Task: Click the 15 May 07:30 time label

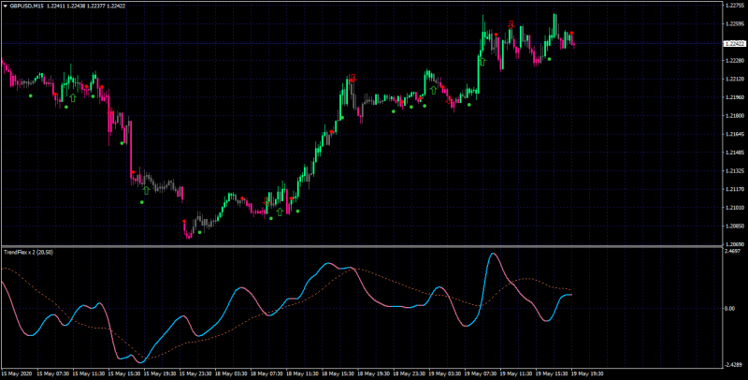Action: (54, 373)
